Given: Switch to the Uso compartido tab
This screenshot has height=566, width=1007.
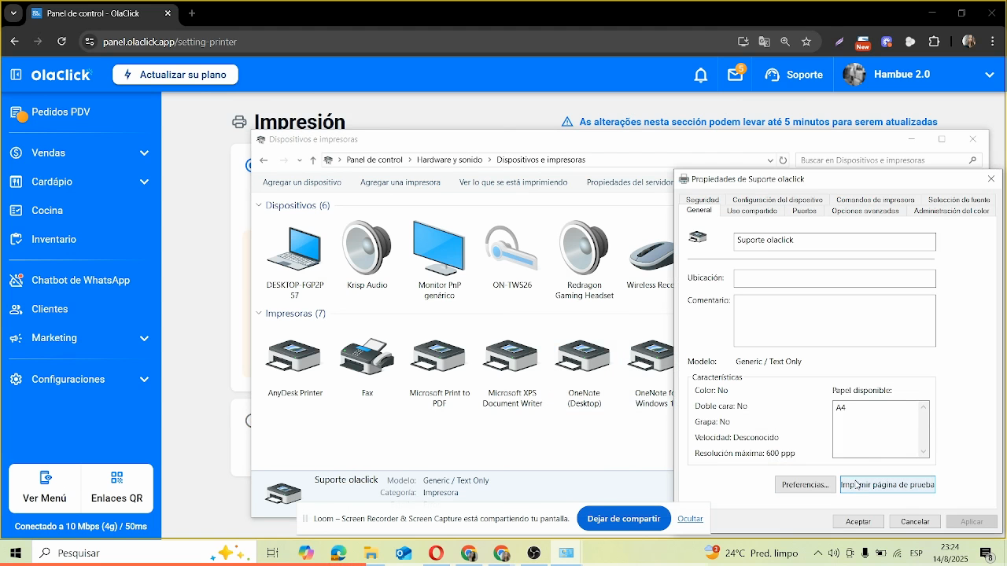Looking at the screenshot, I should point(751,211).
